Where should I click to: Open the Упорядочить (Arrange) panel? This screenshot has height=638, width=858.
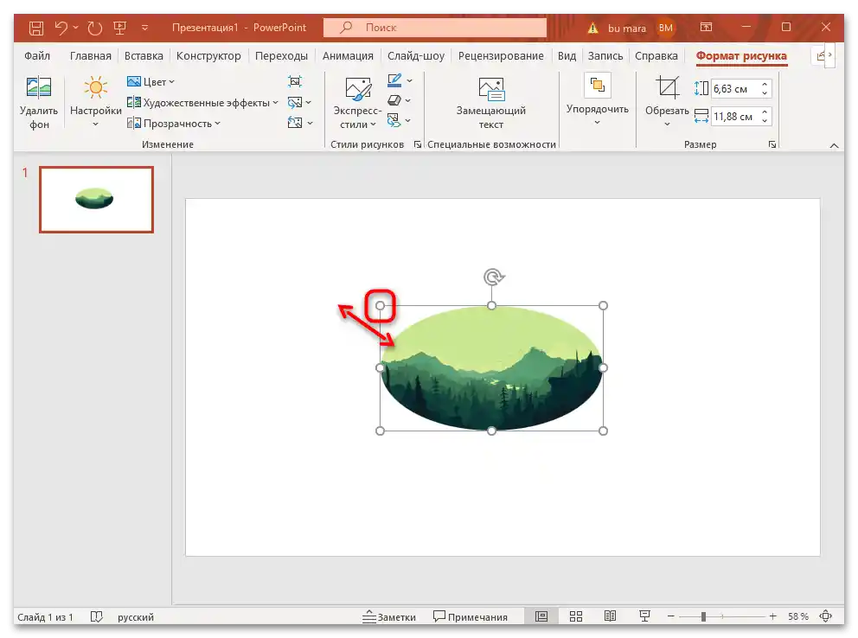pos(597,99)
